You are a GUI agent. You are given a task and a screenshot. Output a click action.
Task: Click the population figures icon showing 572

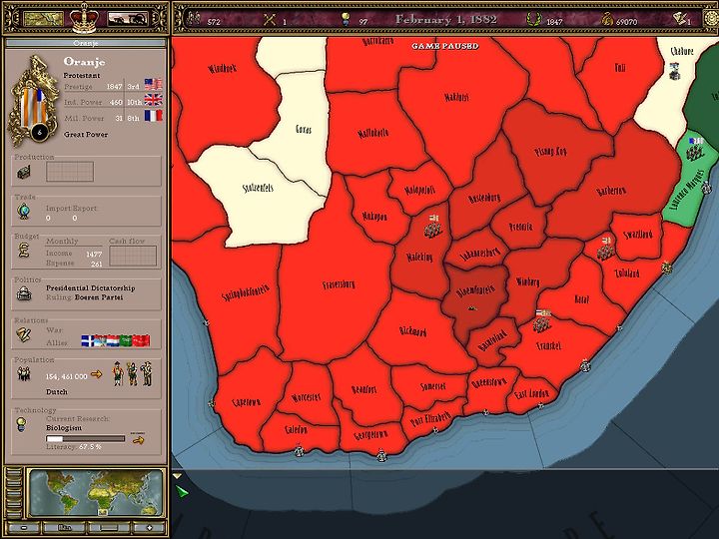tap(195, 19)
